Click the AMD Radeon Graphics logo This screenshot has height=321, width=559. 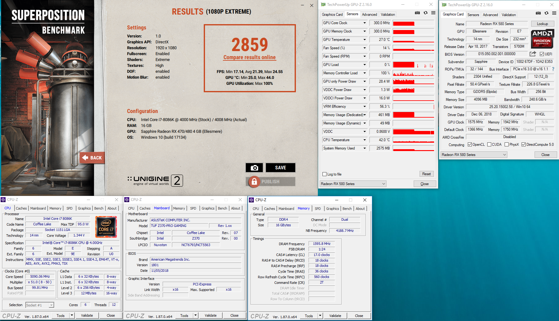click(542, 38)
